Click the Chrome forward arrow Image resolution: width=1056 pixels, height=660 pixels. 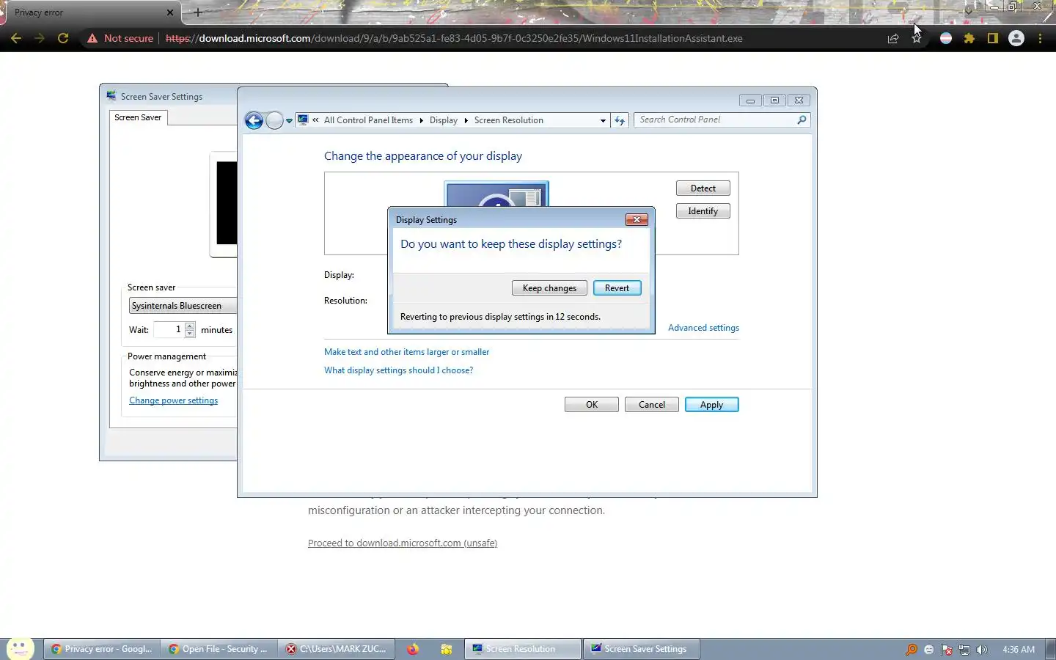tap(40, 38)
